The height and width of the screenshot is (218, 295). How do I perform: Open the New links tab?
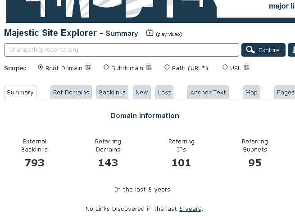142,92
